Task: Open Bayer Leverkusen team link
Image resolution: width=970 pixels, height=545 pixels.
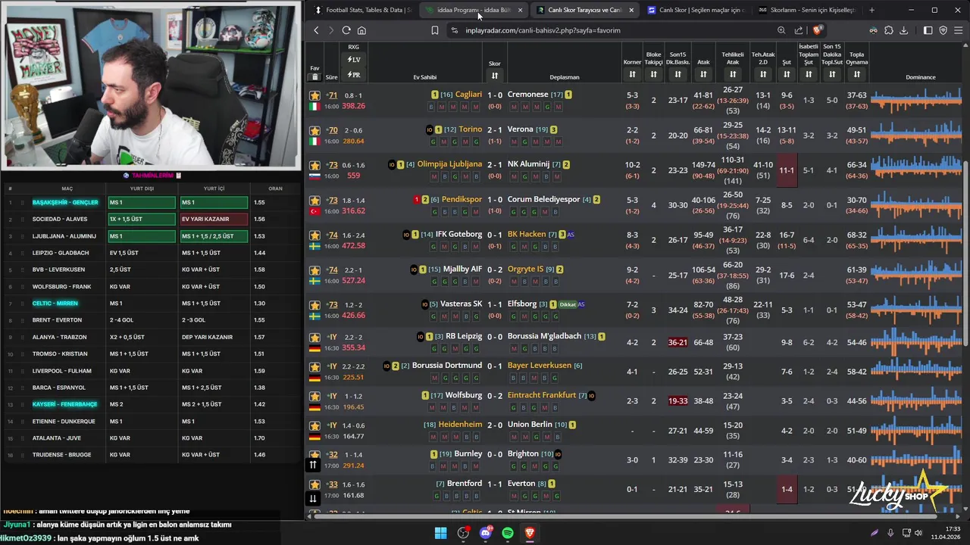Action: pyautogui.click(x=540, y=366)
